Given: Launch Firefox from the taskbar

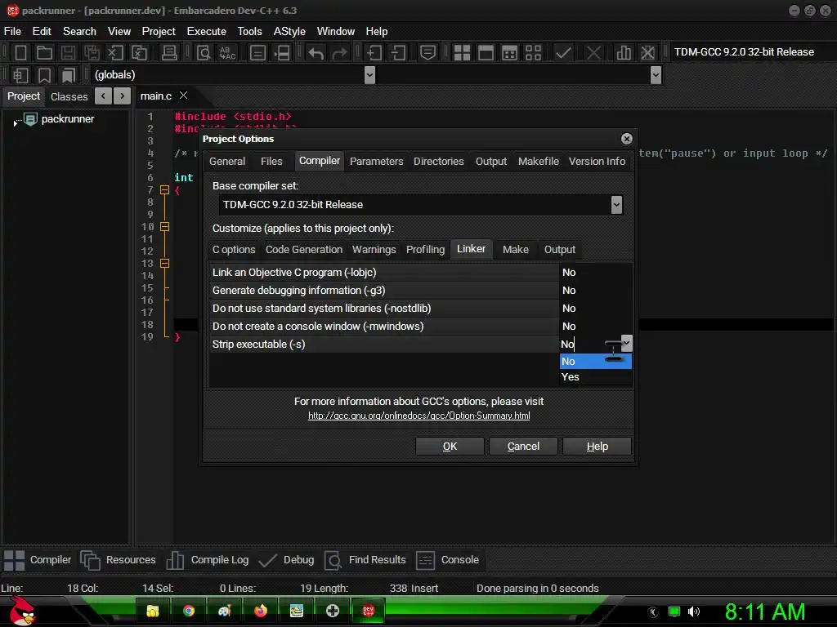Looking at the screenshot, I should [x=261, y=611].
